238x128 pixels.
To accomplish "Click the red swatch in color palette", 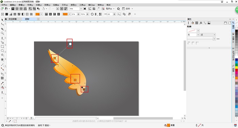I will [237, 70].
